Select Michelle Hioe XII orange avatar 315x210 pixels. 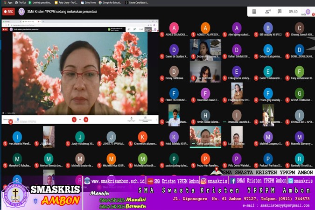(x=111, y=159)
